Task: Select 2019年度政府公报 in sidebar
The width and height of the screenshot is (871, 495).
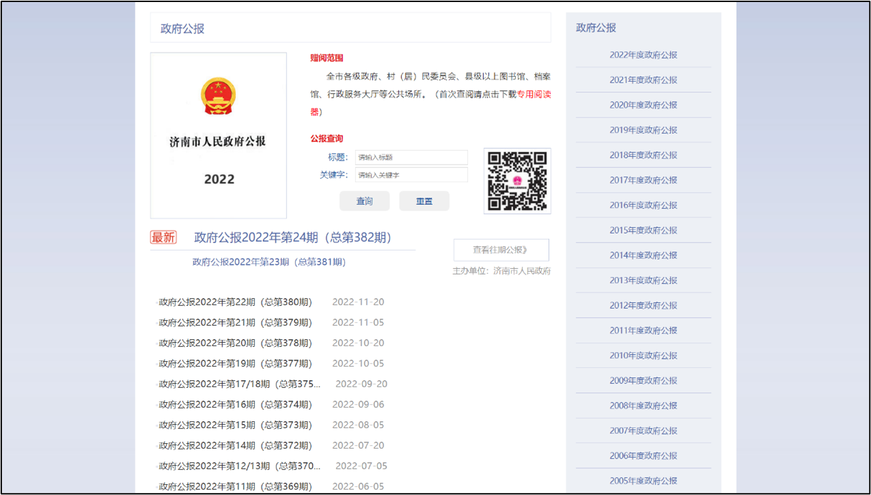Action: [x=643, y=130]
